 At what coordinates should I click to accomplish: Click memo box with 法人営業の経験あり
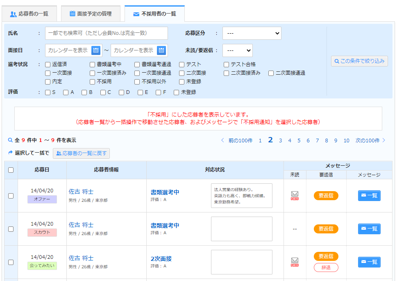pyautogui.click(x=242, y=196)
